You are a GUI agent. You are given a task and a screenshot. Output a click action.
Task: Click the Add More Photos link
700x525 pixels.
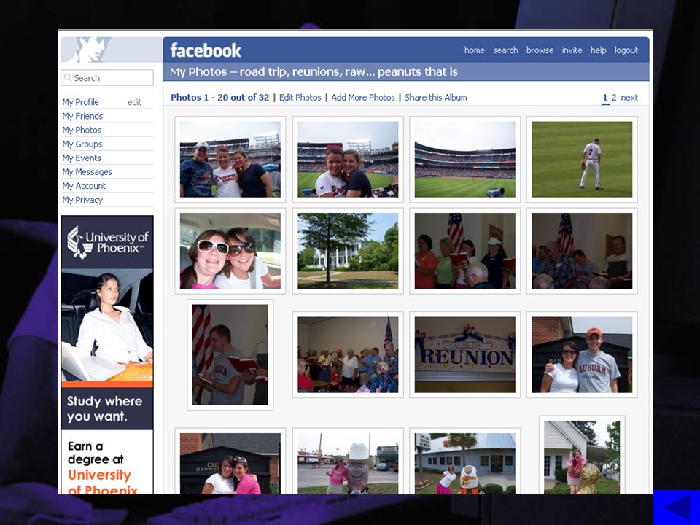[363, 97]
